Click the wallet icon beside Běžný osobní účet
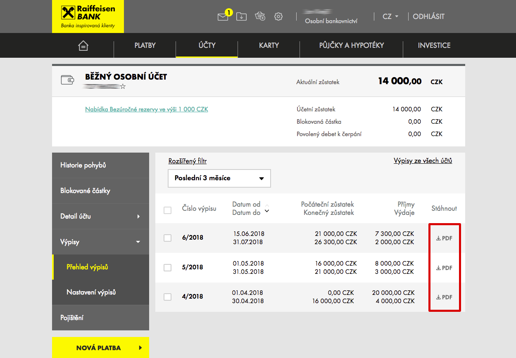 click(x=68, y=80)
